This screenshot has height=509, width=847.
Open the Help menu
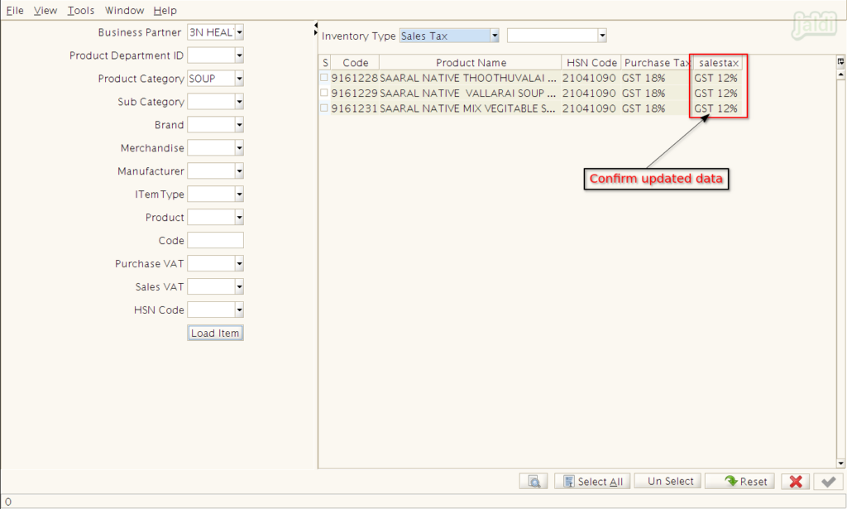click(x=165, y=10)
